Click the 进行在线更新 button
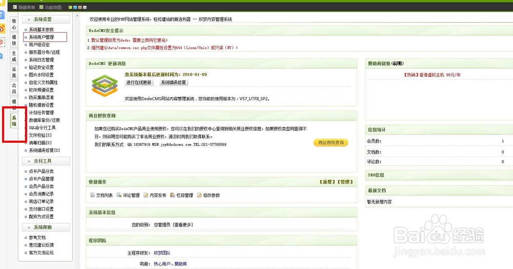The width and height of the screenshot is (513, 269). [139, 83]
